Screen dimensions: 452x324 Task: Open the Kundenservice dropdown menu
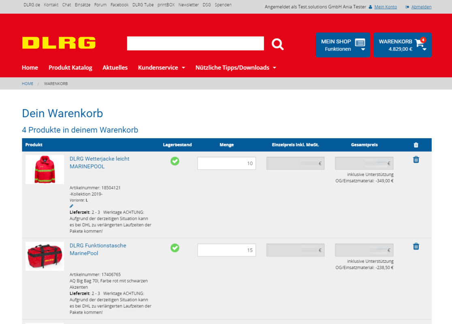(161, 68)
